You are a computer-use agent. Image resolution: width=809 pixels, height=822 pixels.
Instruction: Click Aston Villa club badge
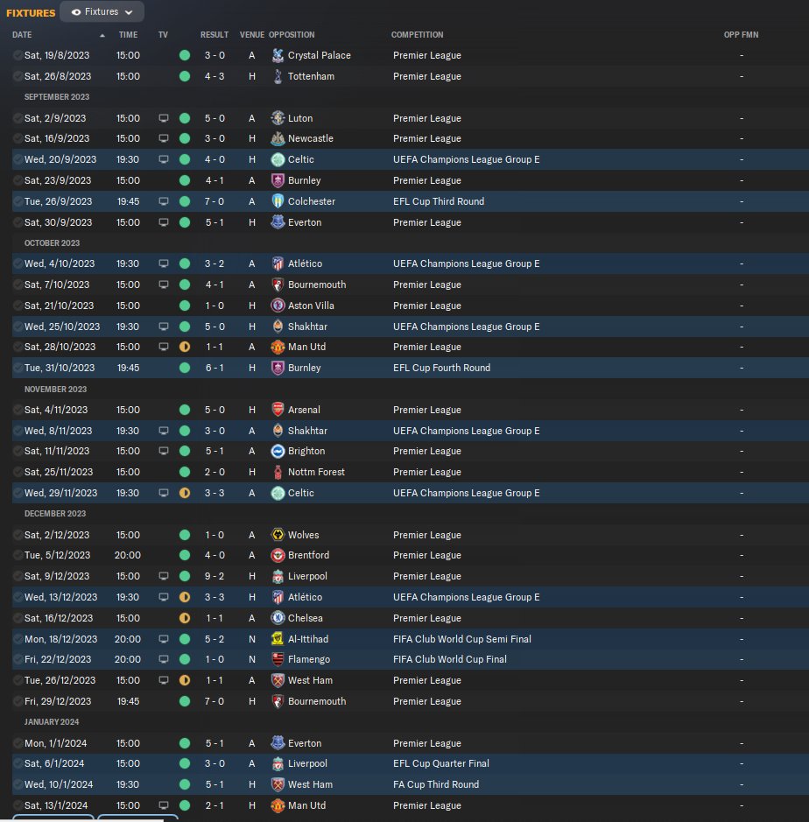pos(278,306)
